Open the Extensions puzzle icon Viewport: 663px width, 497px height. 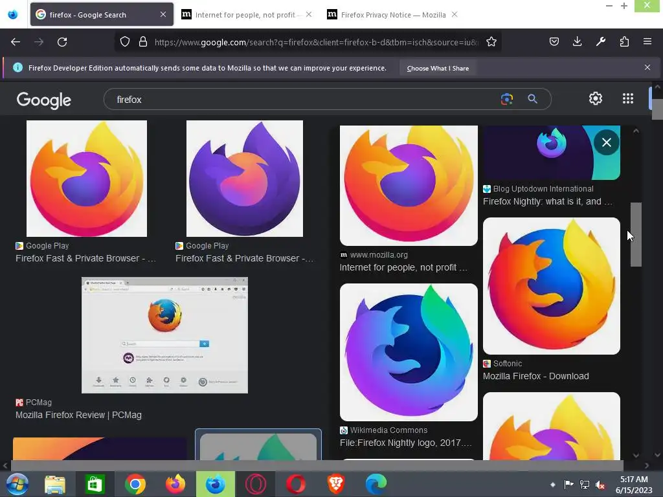point(624,41)
